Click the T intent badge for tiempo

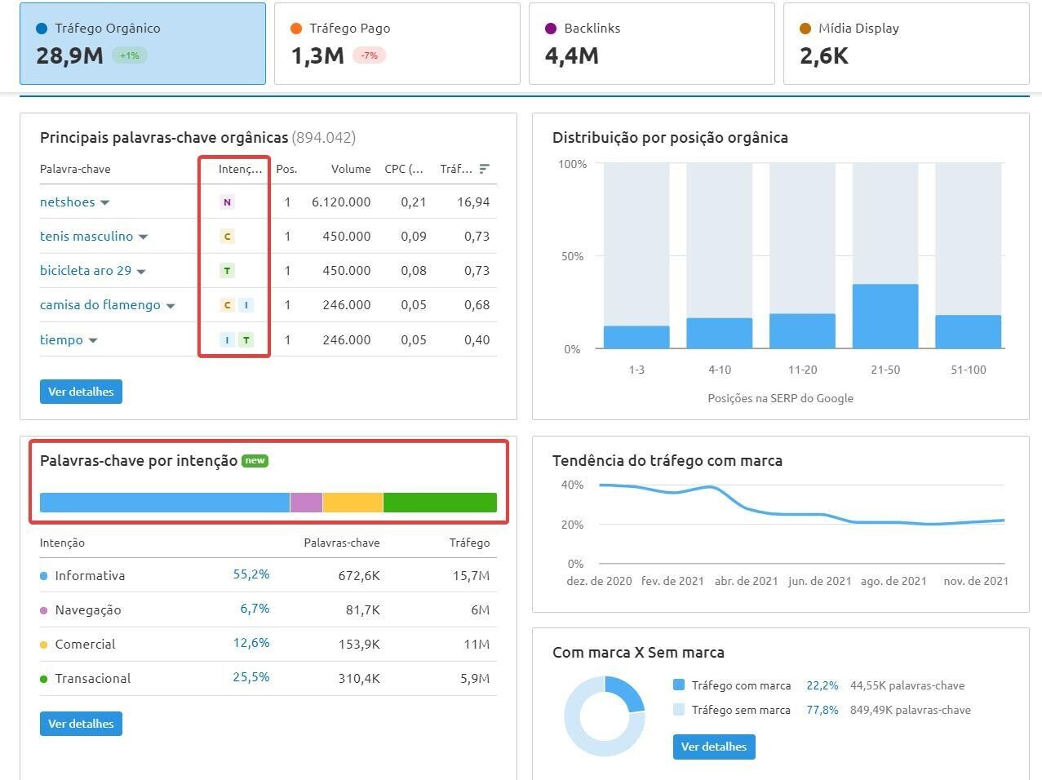pyautogui.click(x=246, y=340)
